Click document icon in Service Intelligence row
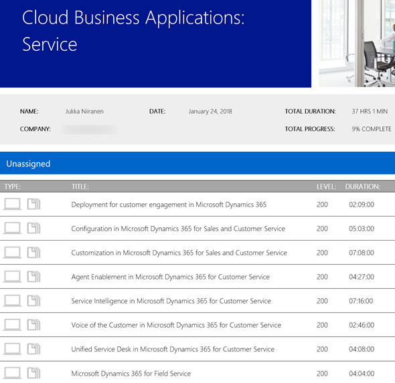This screenshot has height=383, width=395. (x=33, y=301)
